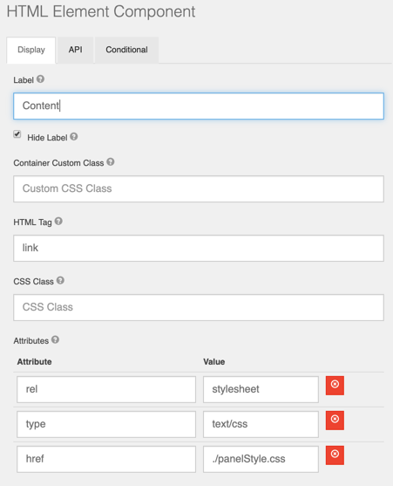Screen dimensions: 393x486
Task: Delete the type attribute row
Action: 335,421
